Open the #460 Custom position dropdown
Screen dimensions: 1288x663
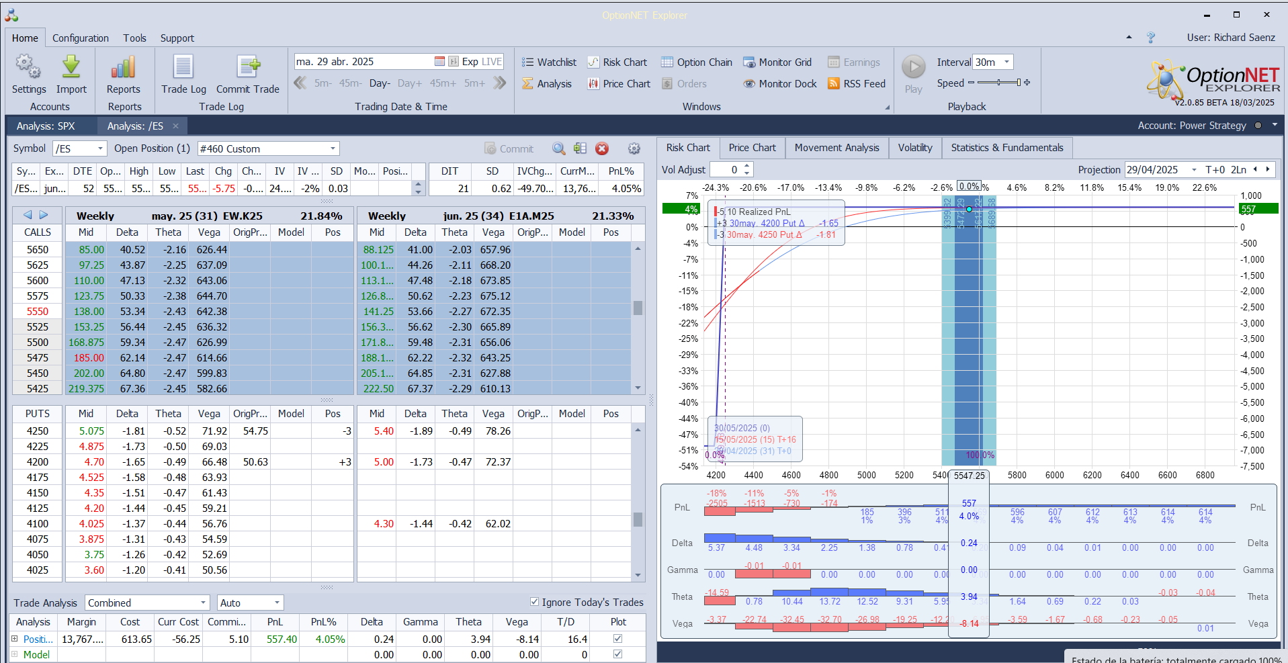tap(333, 148)
